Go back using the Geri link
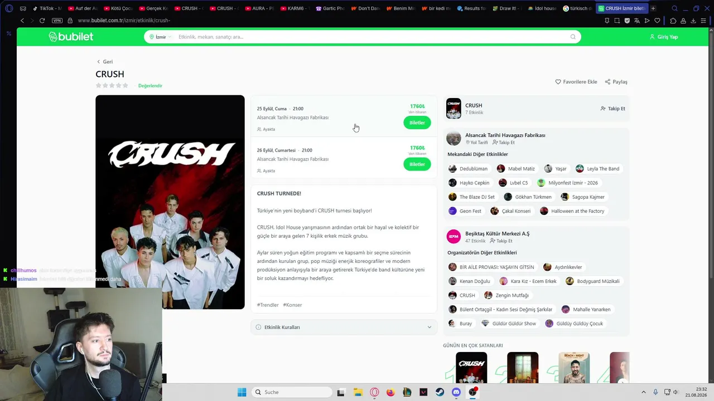The image size is (714, 401). [x=104, y=62]
